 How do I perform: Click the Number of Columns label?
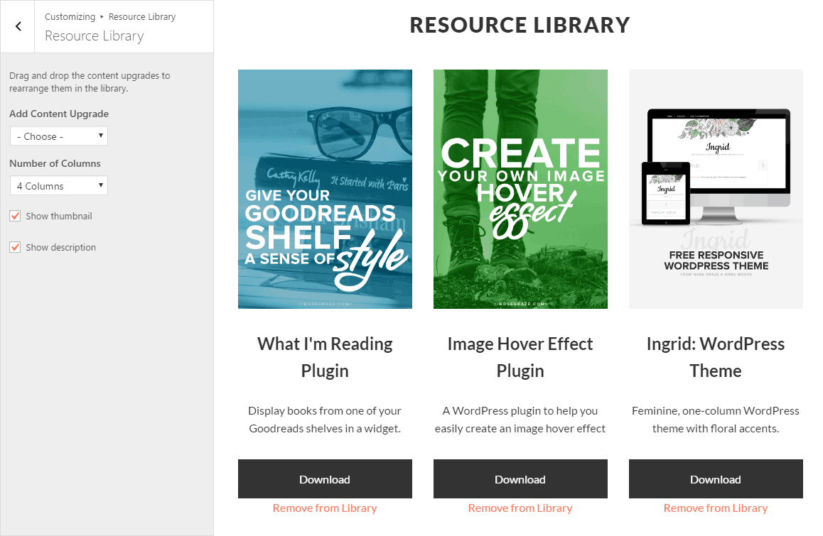tap(55, 163)
